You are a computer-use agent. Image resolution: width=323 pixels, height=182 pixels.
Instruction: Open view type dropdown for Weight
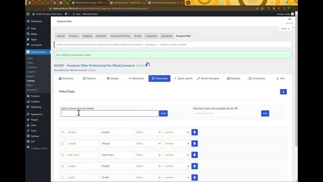coord(148,144)
